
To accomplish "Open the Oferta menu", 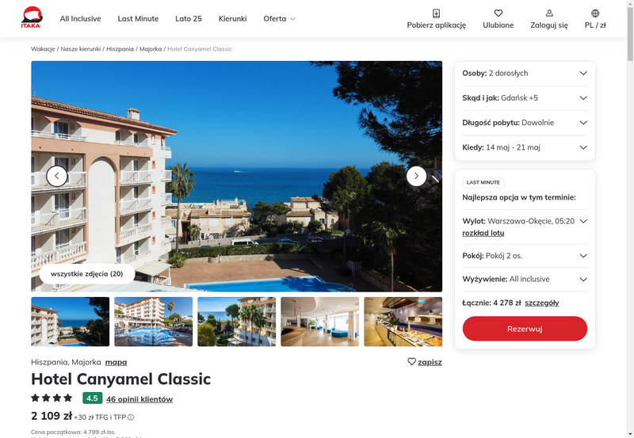I will point(280,18).
